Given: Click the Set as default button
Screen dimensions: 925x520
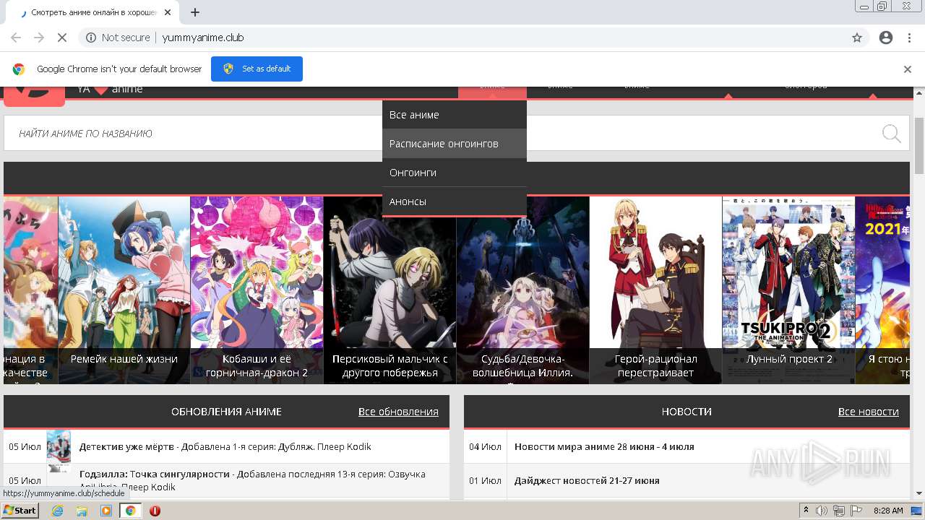Looking at the screenshot, I should click(x=257, y=69).
